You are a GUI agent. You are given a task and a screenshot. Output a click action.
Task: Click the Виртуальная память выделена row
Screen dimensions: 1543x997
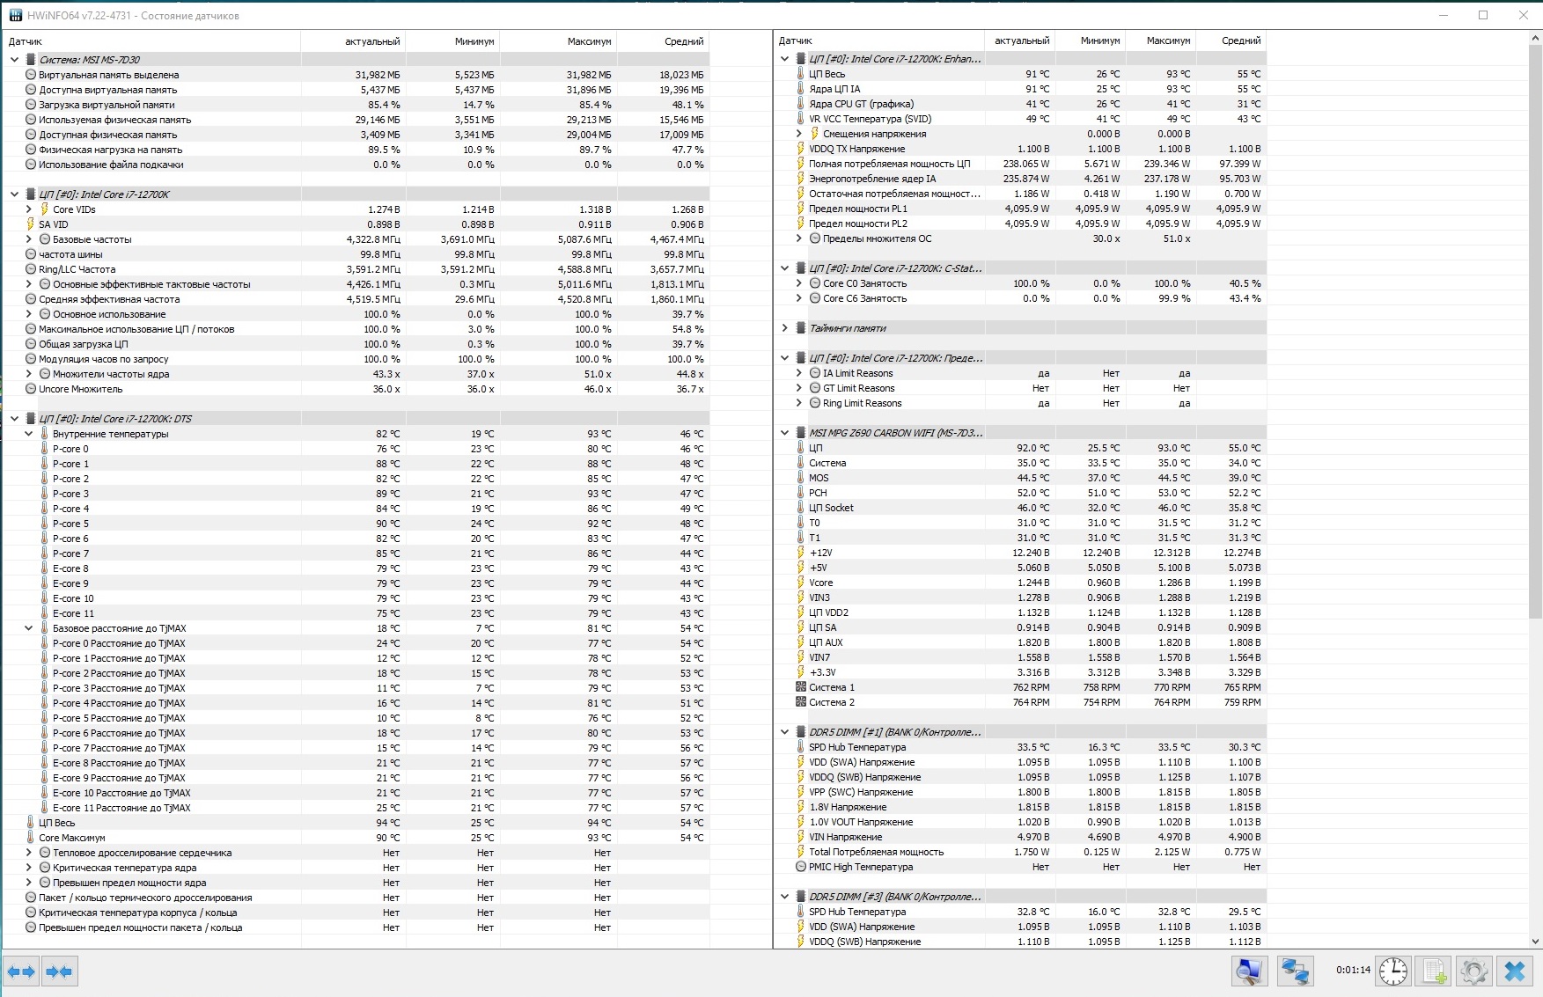pyautogui.click(x=356, y=75)
